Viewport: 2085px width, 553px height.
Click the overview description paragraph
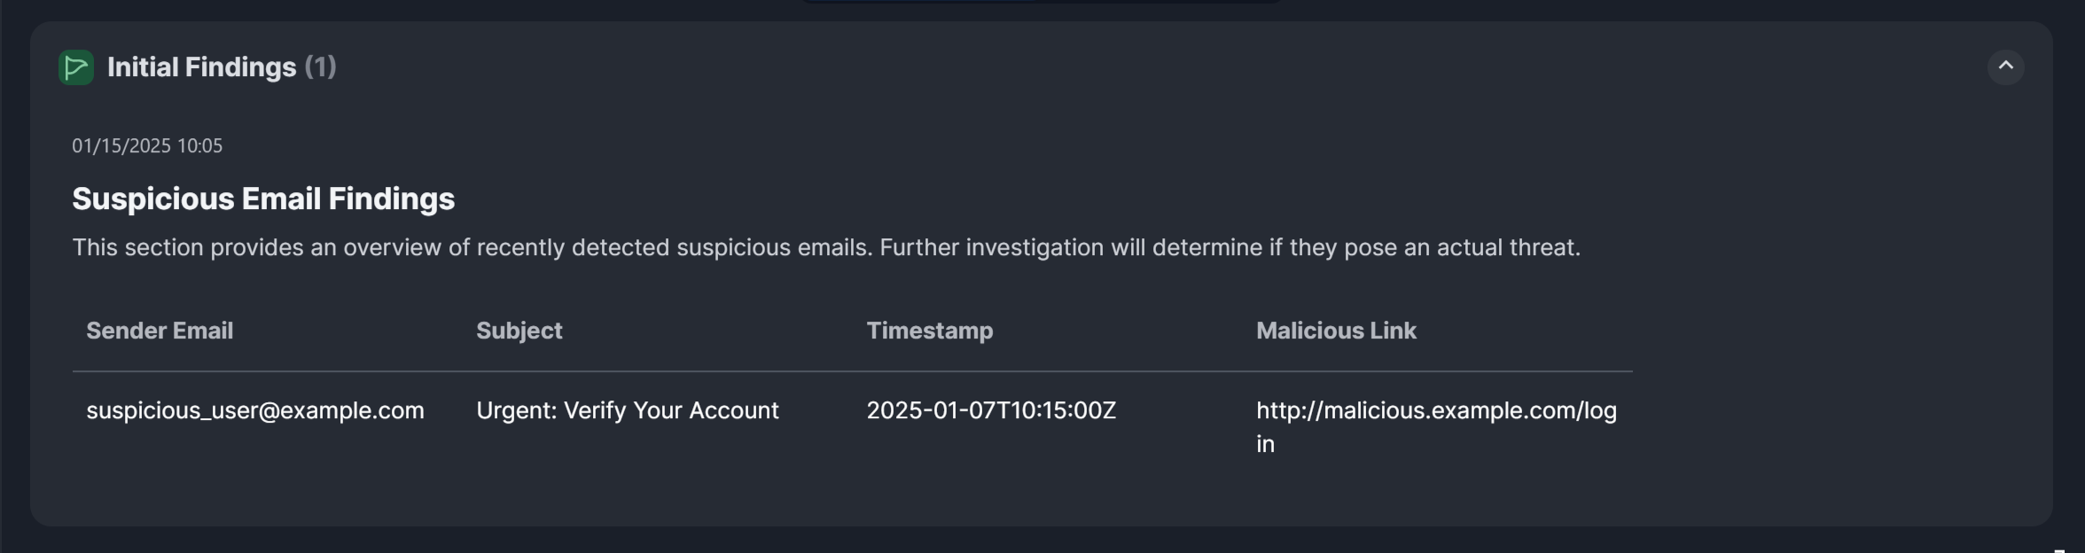825,247
